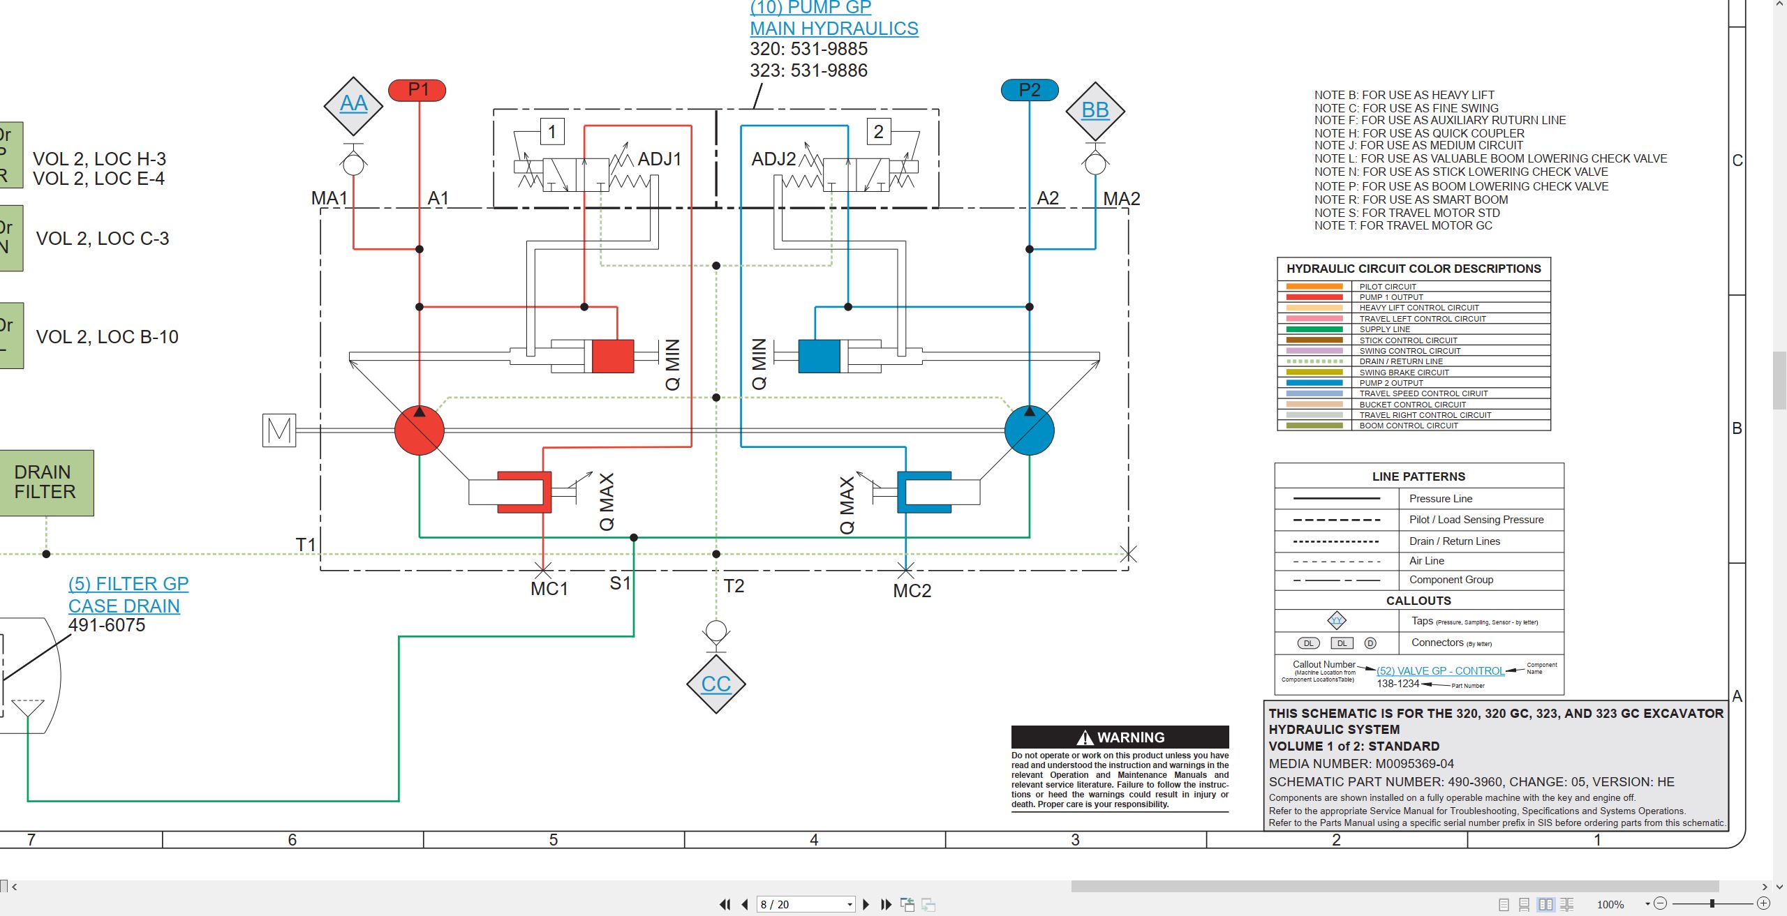Click the (52) VALVE GP - CONTROL legend link
Image resolution: width=1787 pixels, height=916 pixels.
(1440, 670)
